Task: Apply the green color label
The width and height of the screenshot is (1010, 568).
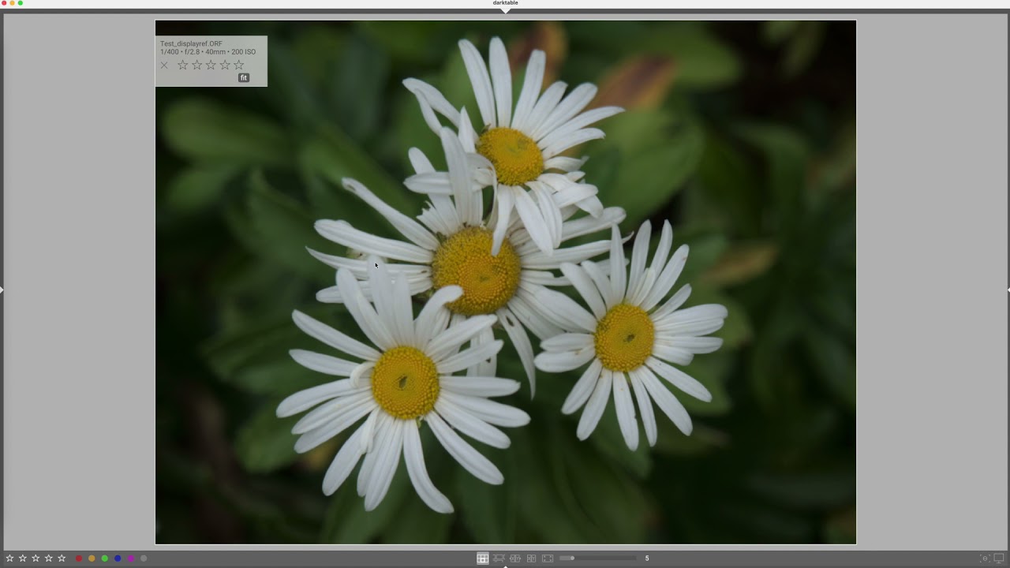Action: click(105, 559)
